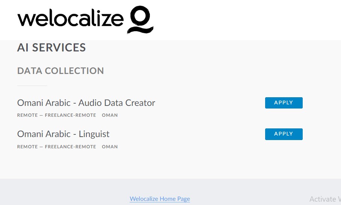Click the OMAN location under Linguist

[x=110, y=147]
